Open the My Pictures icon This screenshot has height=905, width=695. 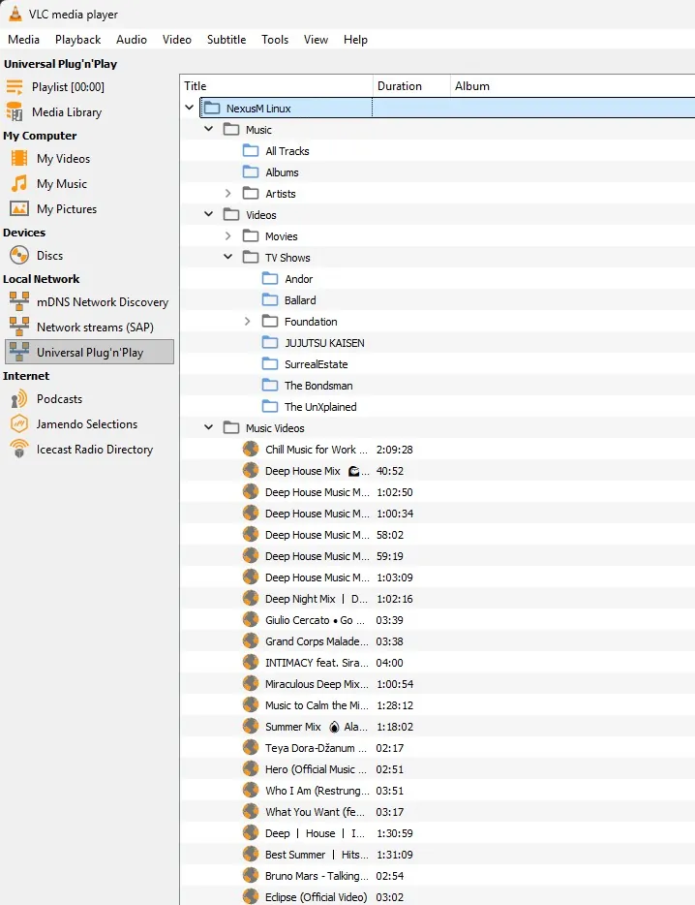click(x=19, y=209)
